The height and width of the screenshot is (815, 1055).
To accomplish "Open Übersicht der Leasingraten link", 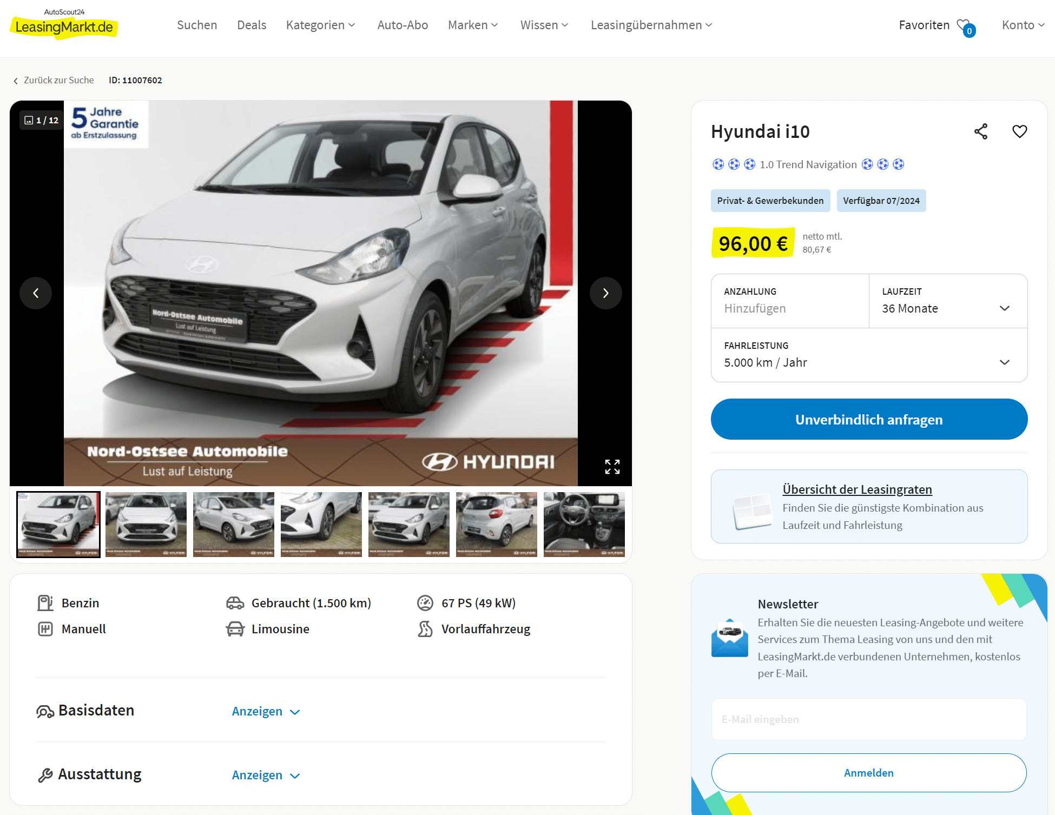I will tap(857, 489).
